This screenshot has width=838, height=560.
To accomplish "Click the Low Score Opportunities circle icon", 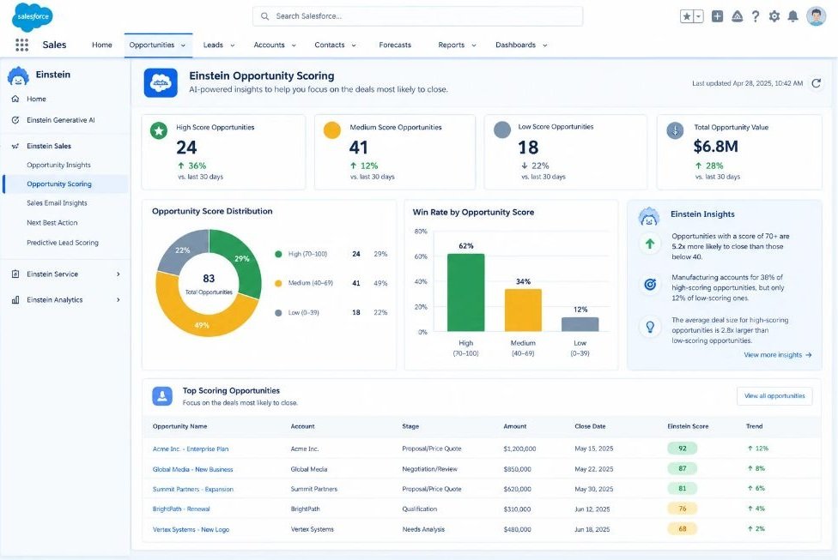I will [501, 129].
